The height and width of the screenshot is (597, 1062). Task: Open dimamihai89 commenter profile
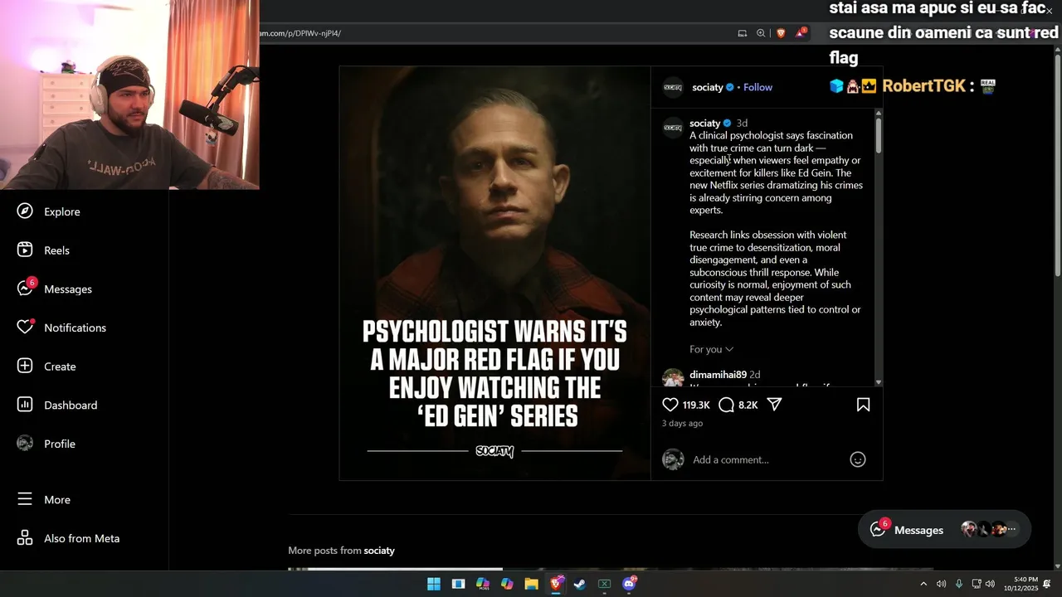tap(718, 375)
